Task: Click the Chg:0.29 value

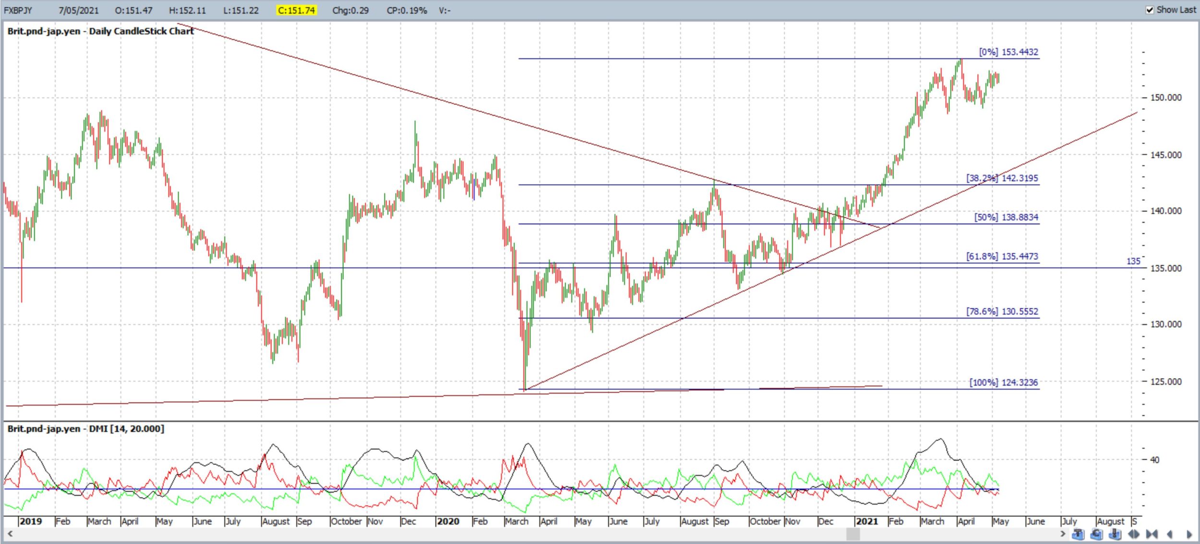Action: 350,10
